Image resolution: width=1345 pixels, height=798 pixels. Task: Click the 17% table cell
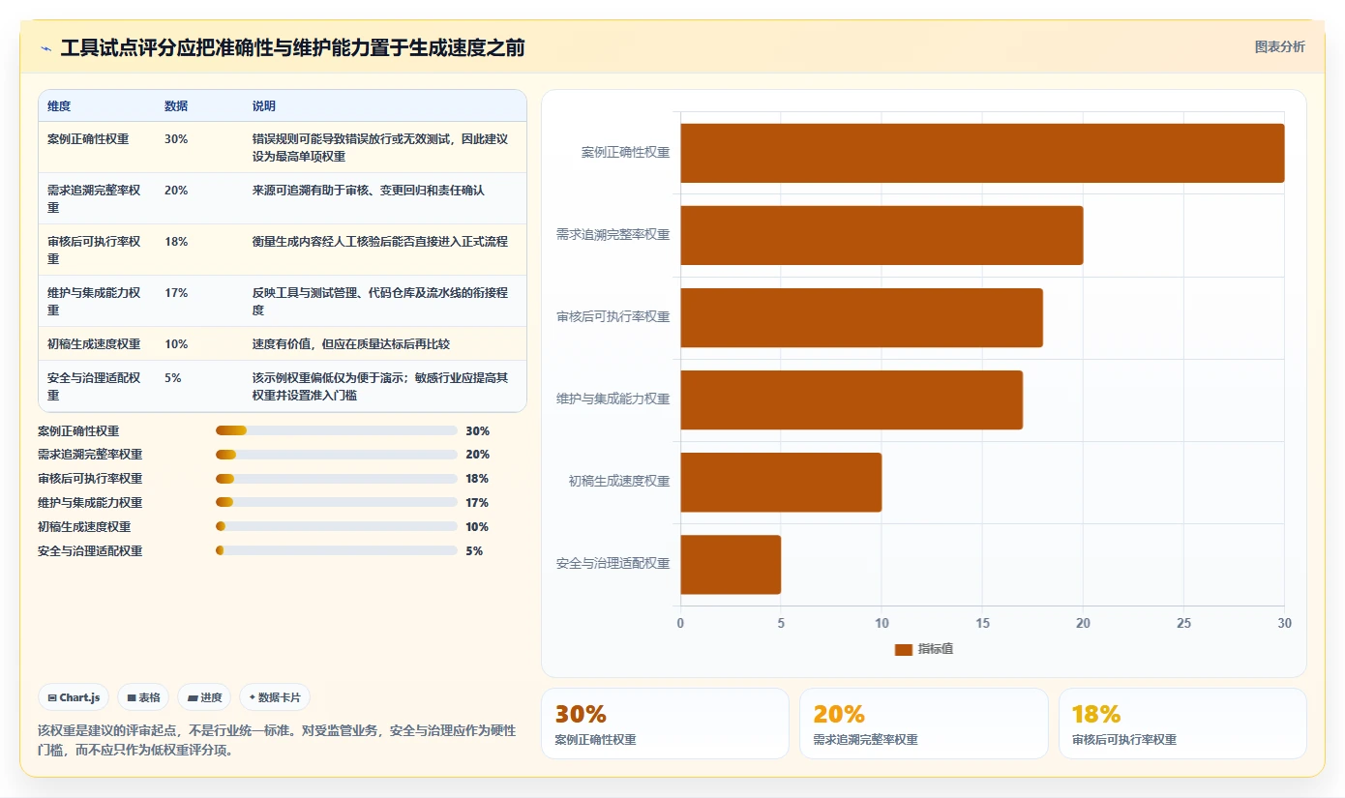click(x=176, y=293)
